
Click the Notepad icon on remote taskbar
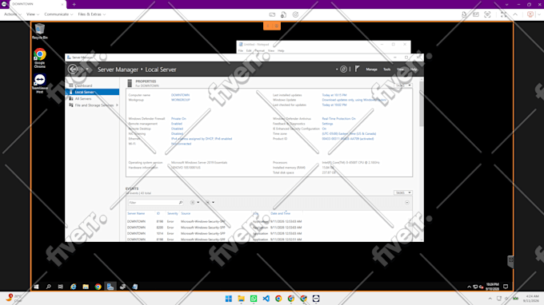pos(135,287)
